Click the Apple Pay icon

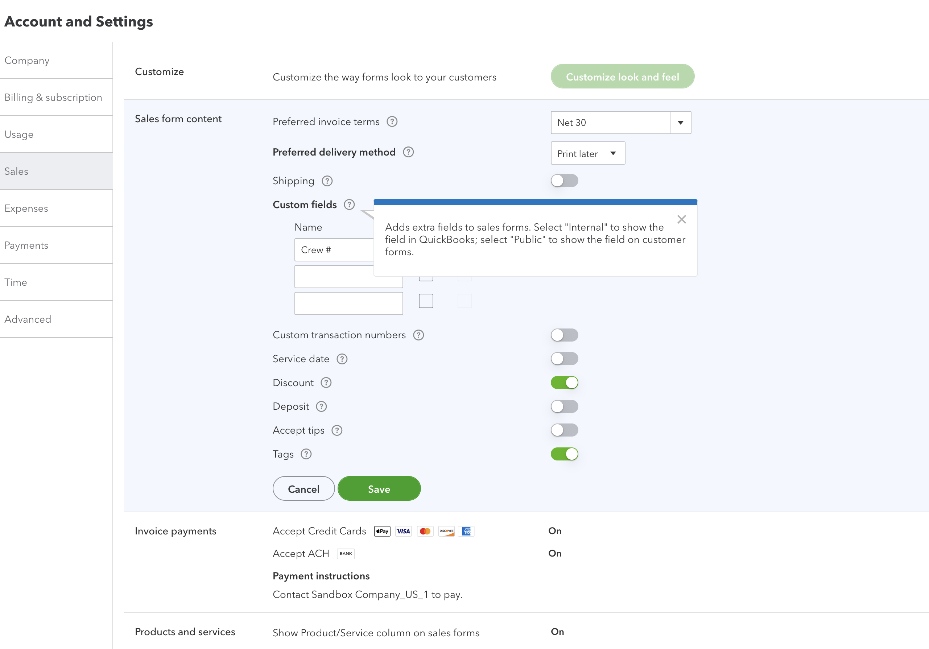coord(381,531)
